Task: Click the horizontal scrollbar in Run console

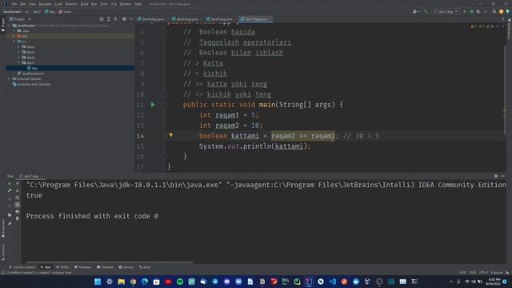Action: click(x=110, y=262)
